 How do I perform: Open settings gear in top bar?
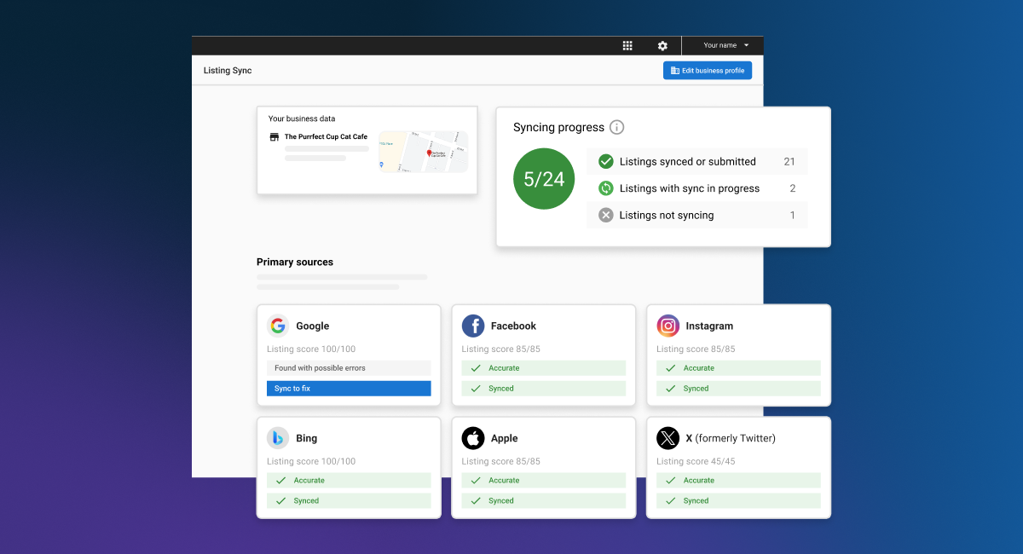pyautogui.click(x=662, y=46)
